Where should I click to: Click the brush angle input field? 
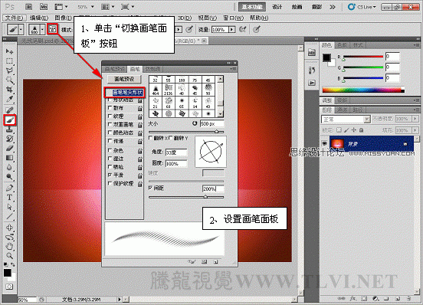click(x=176, y=152)
